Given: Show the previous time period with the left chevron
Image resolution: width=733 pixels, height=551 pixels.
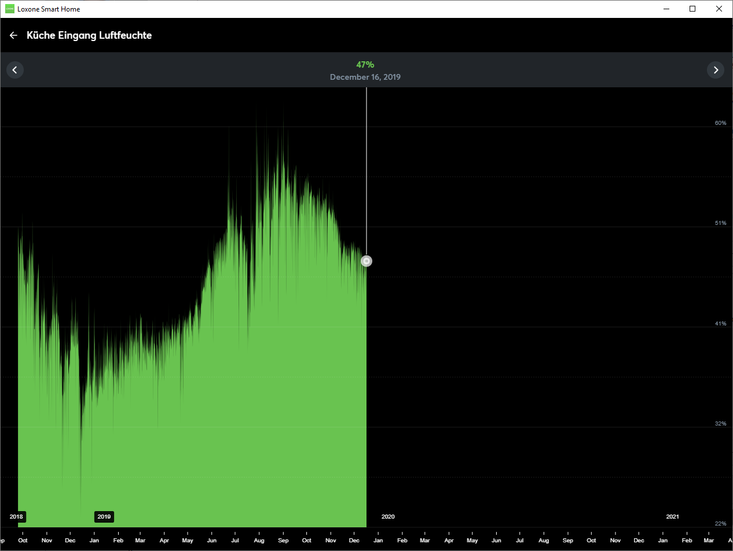Looking at the screenshot, I should pyautogui.click(x=15, y=70).
